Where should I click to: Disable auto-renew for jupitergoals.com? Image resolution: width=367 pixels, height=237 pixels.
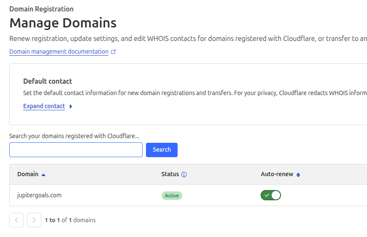[x=271, y=195]
